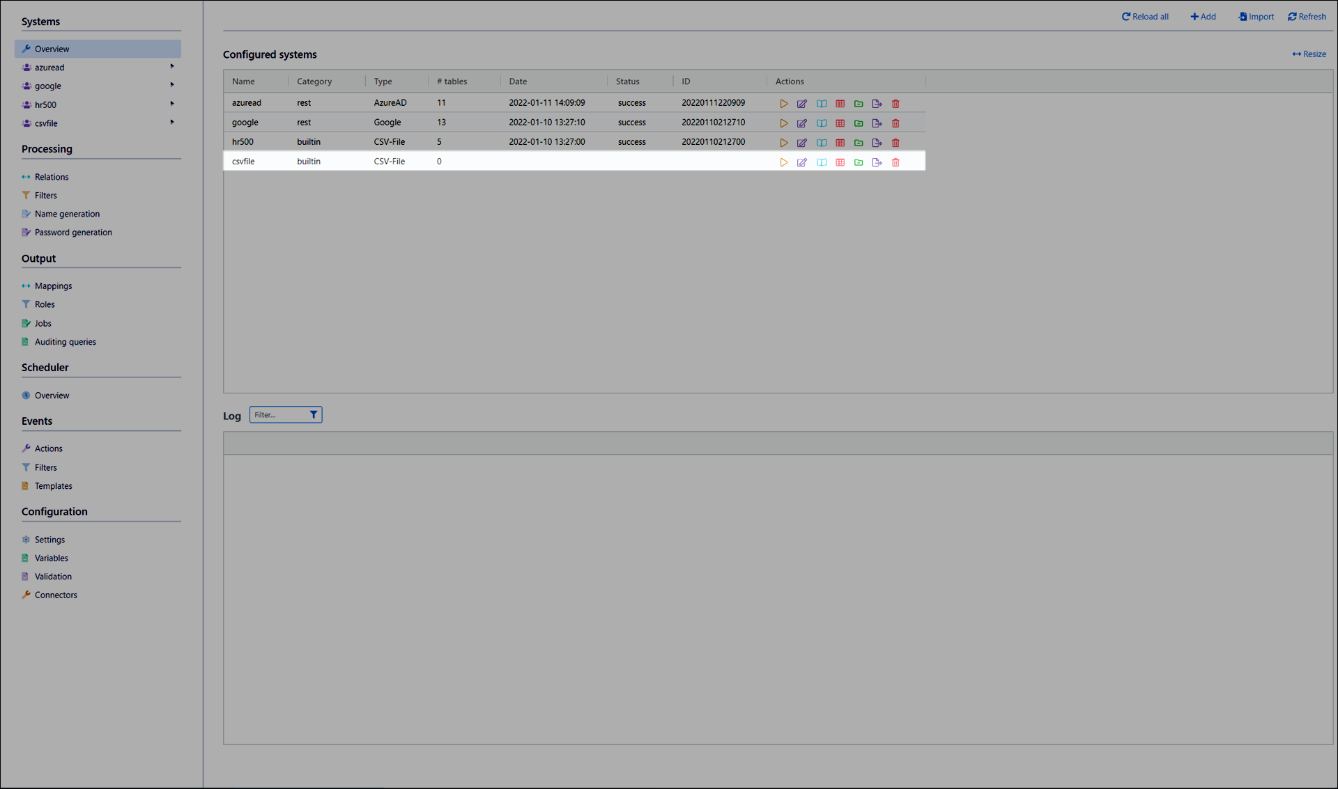
Task: Open Mappings under Output
Action: click(x=53, y=286)
